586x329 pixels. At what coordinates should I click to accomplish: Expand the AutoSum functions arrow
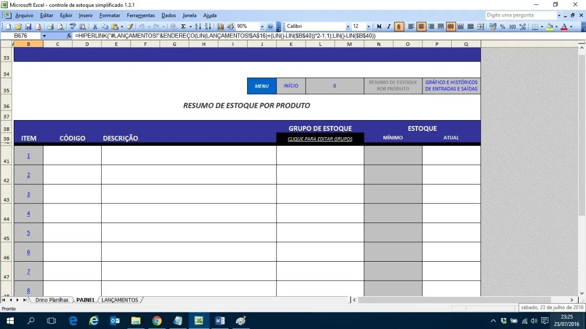[x=190, y=26]
